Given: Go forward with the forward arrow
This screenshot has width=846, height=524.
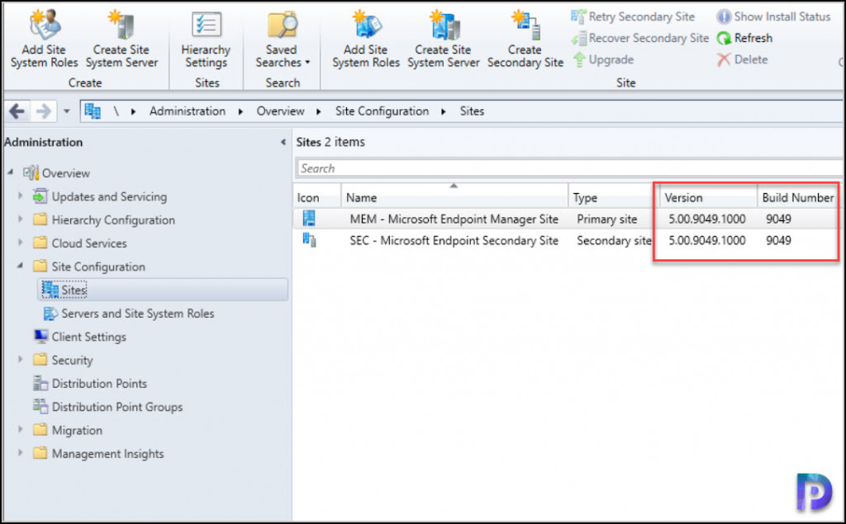Looking at the screenshot, I should [43, 111].
